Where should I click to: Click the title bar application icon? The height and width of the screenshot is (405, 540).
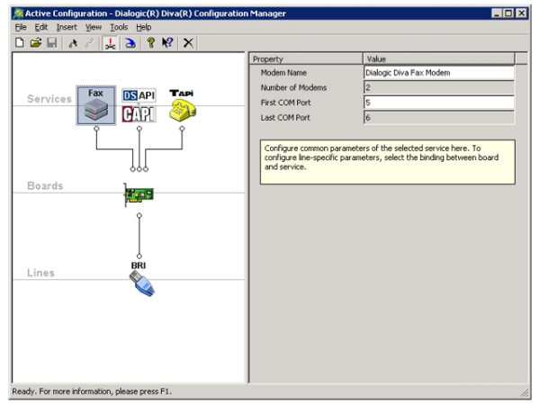coord(18,13)
